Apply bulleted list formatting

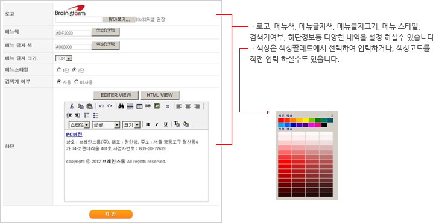point(96,115)
